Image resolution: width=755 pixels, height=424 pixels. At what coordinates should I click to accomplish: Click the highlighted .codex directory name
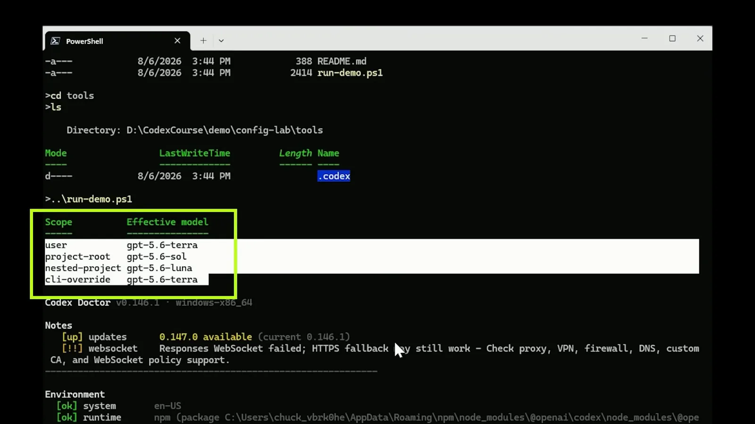point(334,176)
